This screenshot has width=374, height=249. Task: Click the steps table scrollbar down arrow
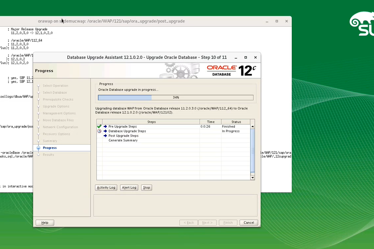(253, 178)
